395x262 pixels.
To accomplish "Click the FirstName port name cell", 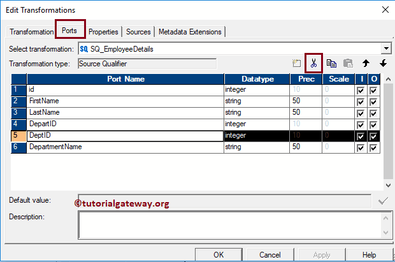I will coord(126,101).
